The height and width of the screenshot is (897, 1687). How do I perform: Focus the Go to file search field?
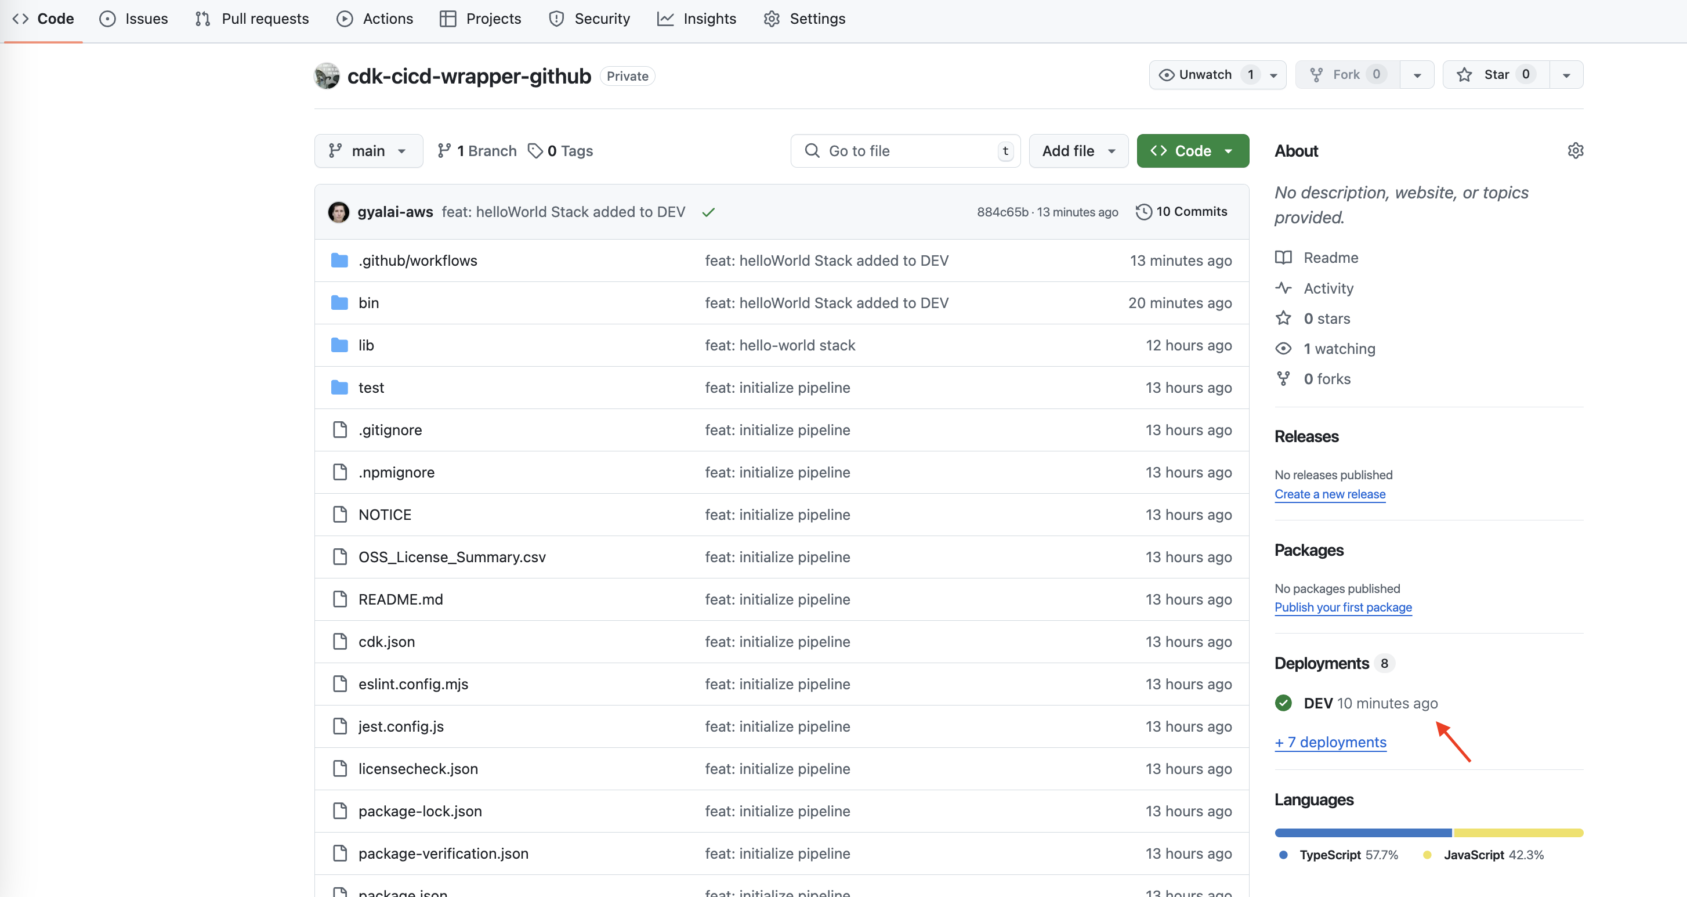click(905, 151)
